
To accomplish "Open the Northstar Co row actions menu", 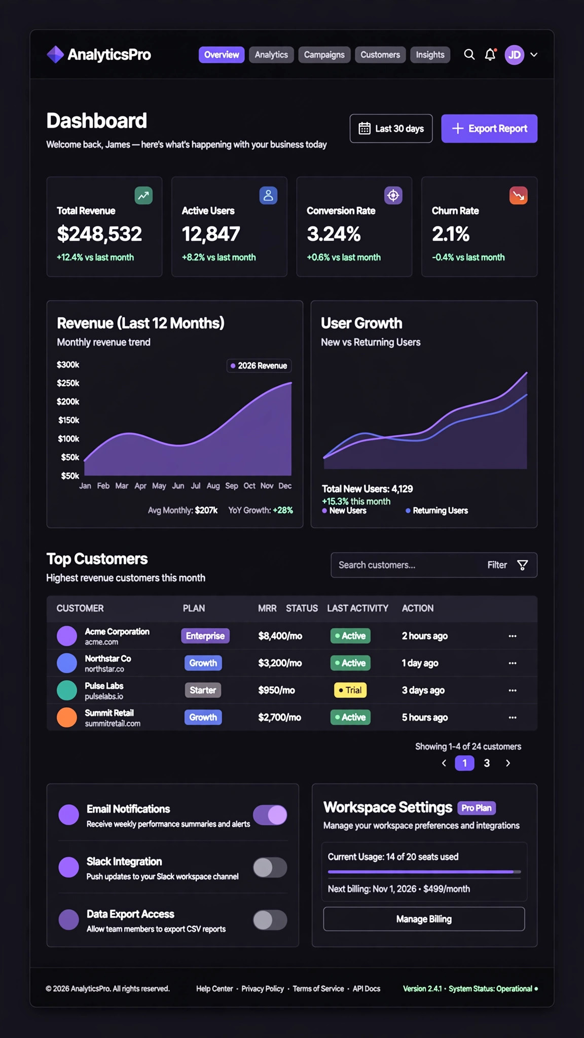I will (x=513, y=663).
